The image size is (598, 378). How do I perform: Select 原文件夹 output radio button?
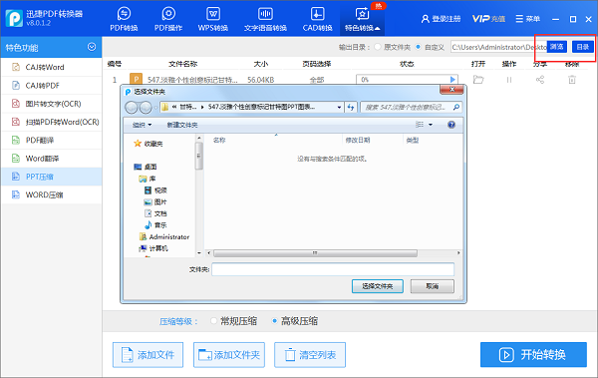click(x=378, y=47)
